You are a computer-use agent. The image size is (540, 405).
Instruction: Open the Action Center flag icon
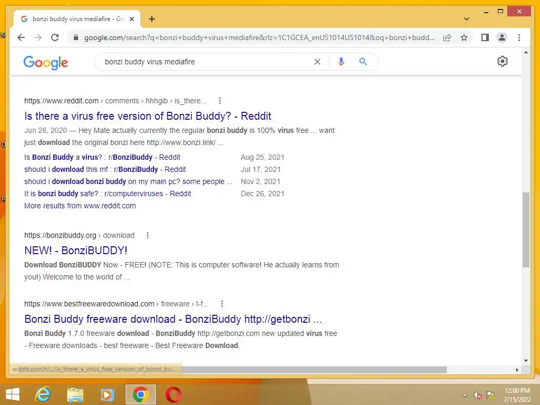(x=490, y=395)
